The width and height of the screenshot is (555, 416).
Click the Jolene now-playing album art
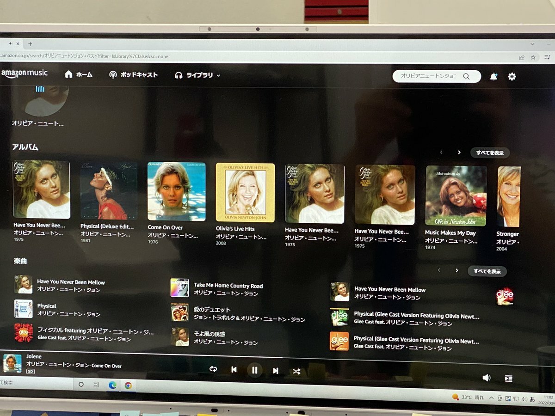[x=12, y=363]
